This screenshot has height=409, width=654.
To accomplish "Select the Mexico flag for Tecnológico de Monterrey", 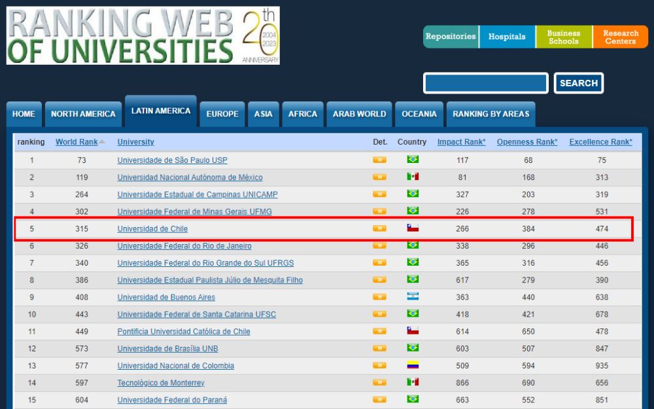I will click(411, 382).
